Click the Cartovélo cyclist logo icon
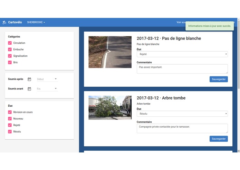The image size is (240, 170). (4, 22)
